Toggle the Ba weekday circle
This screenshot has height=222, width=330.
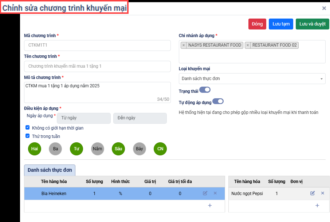point(55,149)
